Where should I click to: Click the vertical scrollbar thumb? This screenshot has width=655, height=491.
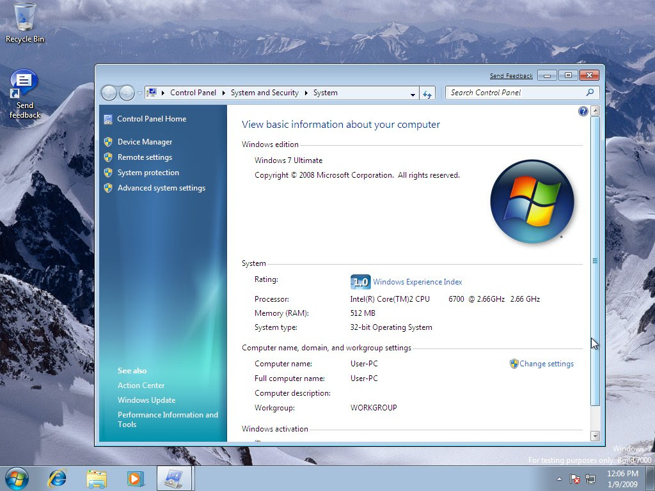[596, 261]
